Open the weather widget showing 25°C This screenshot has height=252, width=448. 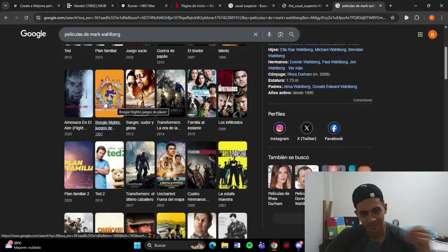(23, 245)
